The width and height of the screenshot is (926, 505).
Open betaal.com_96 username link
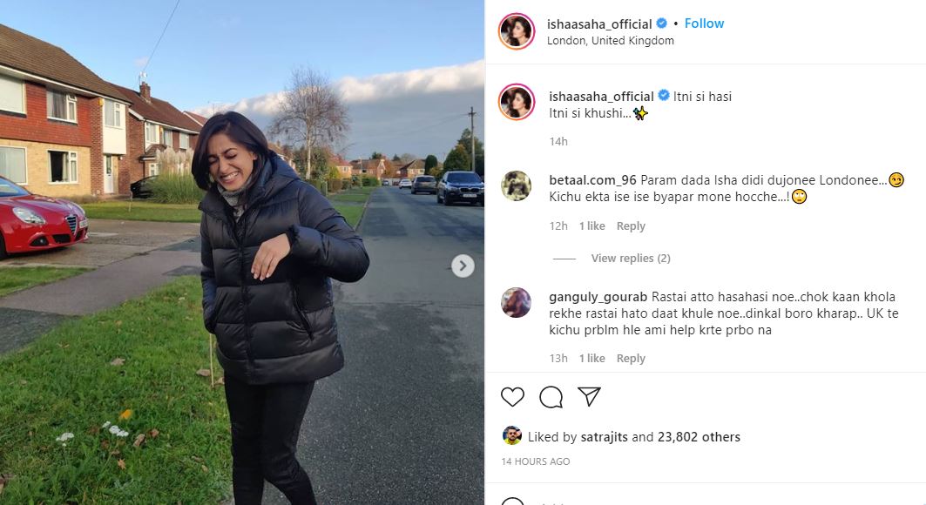[x=592, y=180]
